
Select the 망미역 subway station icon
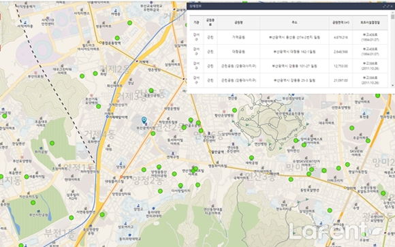[345, 188]
